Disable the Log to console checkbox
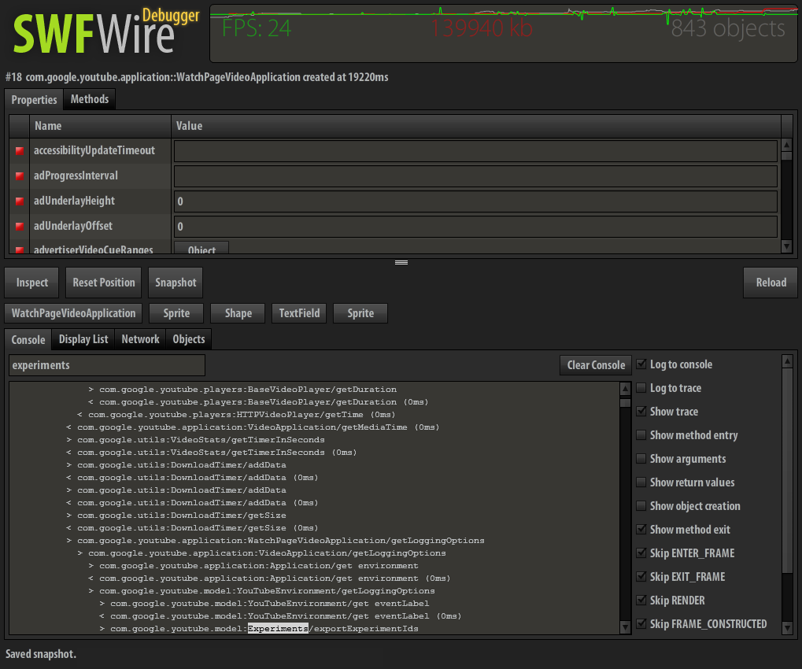This screenshot has height=669, width=802. (641, 364)
